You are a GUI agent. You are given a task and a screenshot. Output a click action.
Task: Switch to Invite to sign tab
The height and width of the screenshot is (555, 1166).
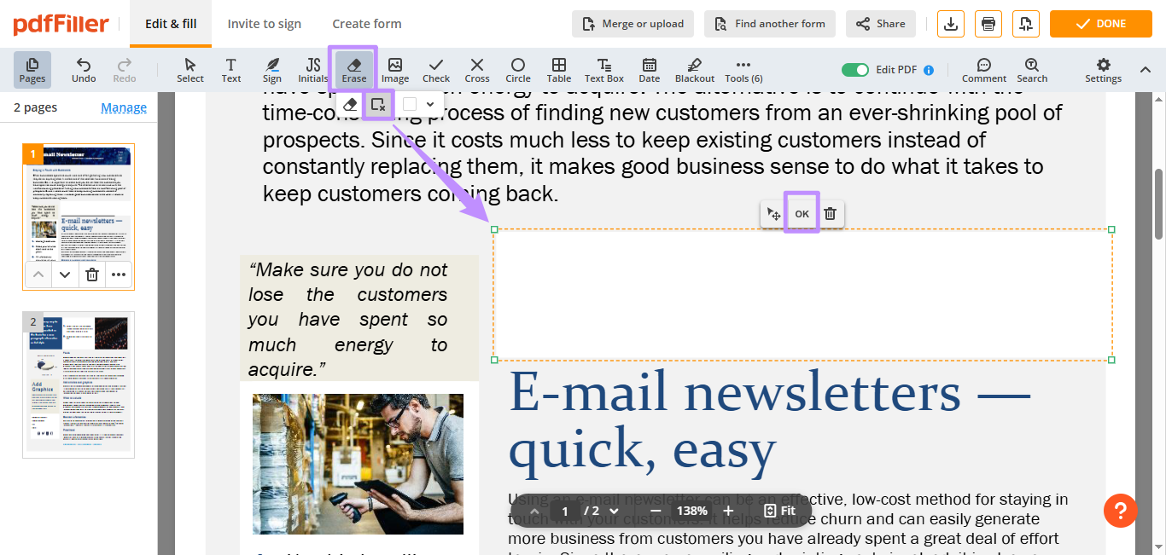(265, 24)
